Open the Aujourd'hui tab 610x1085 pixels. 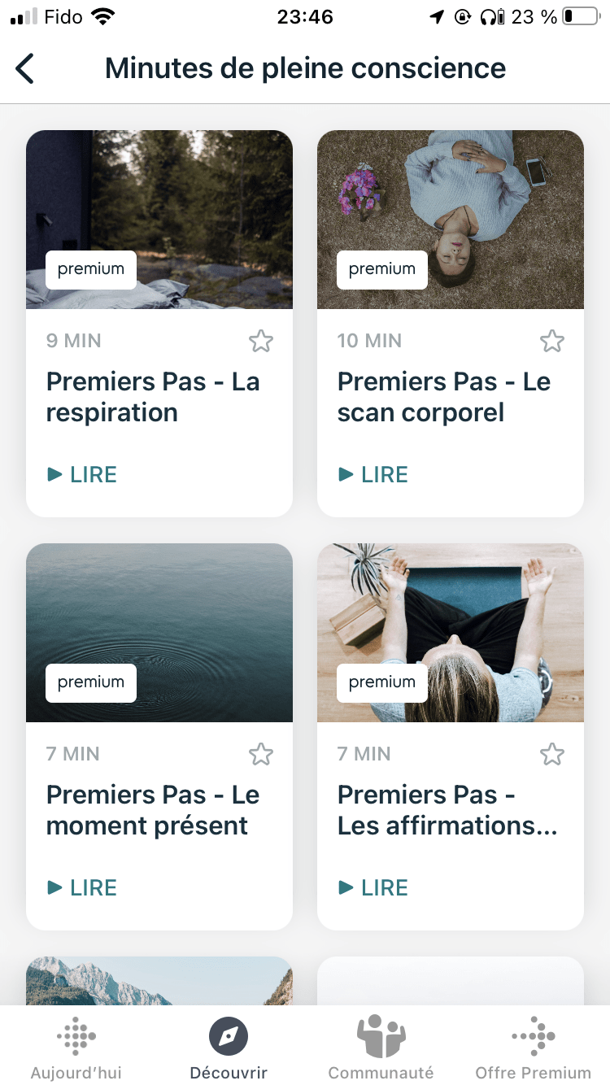tap(76, 1049)
